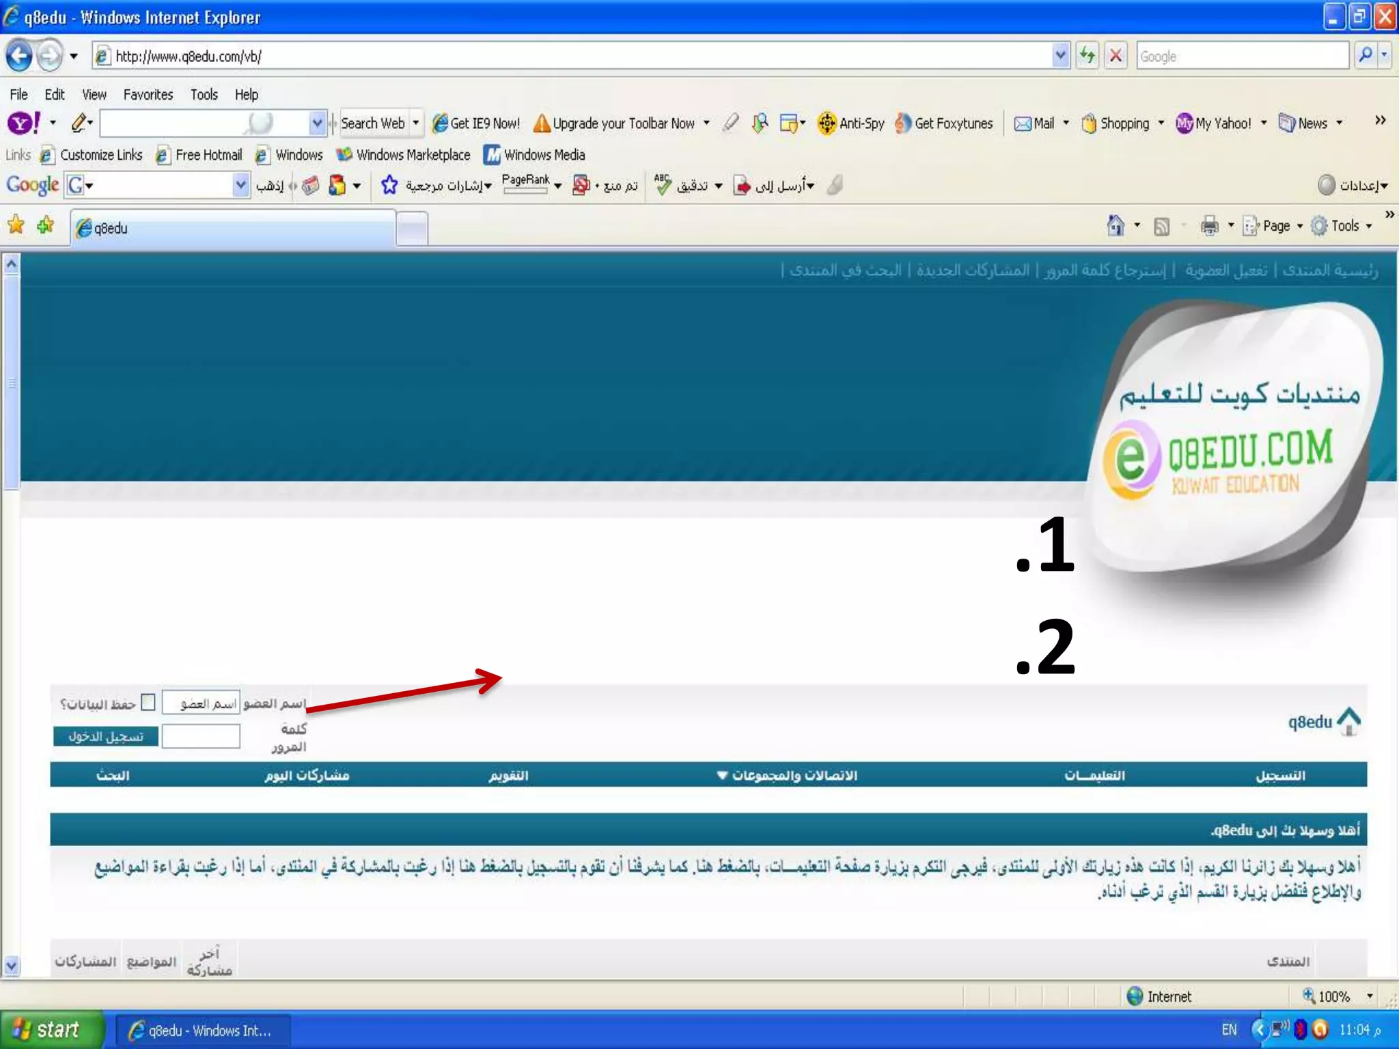
Task: Open the Favorites menu
Action: 148,94
